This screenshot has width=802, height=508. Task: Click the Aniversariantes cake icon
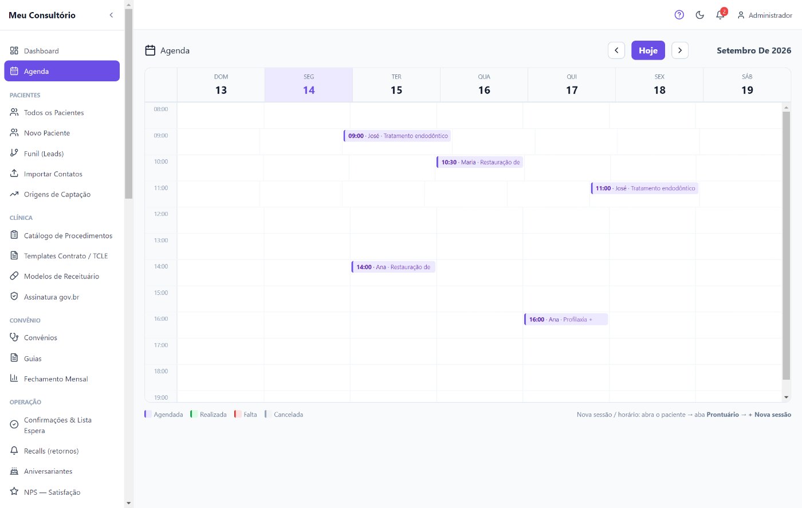[x=14, y=471]
